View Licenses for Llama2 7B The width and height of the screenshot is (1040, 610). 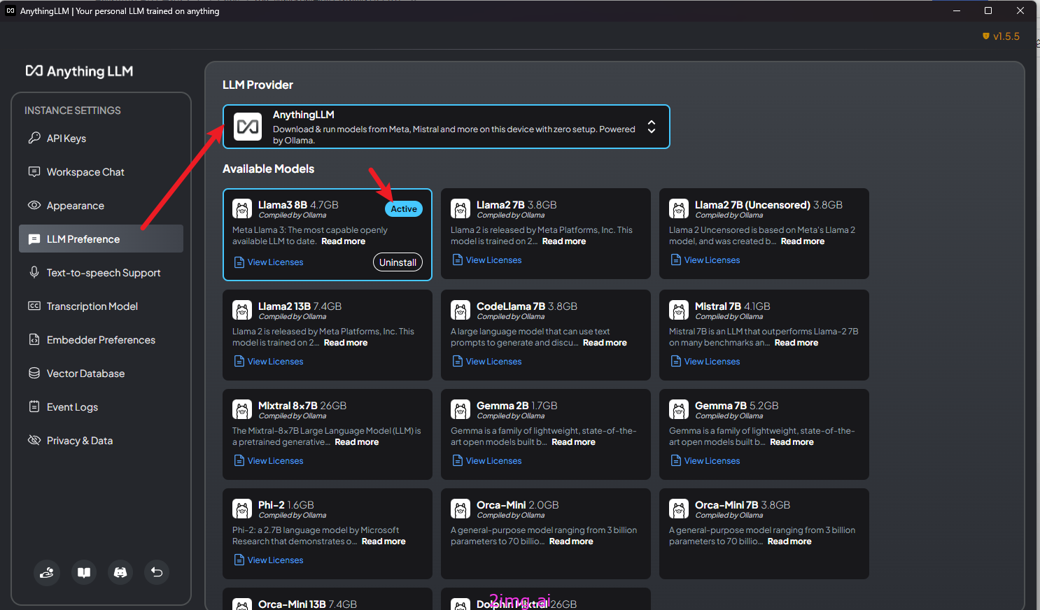[487, 260]
